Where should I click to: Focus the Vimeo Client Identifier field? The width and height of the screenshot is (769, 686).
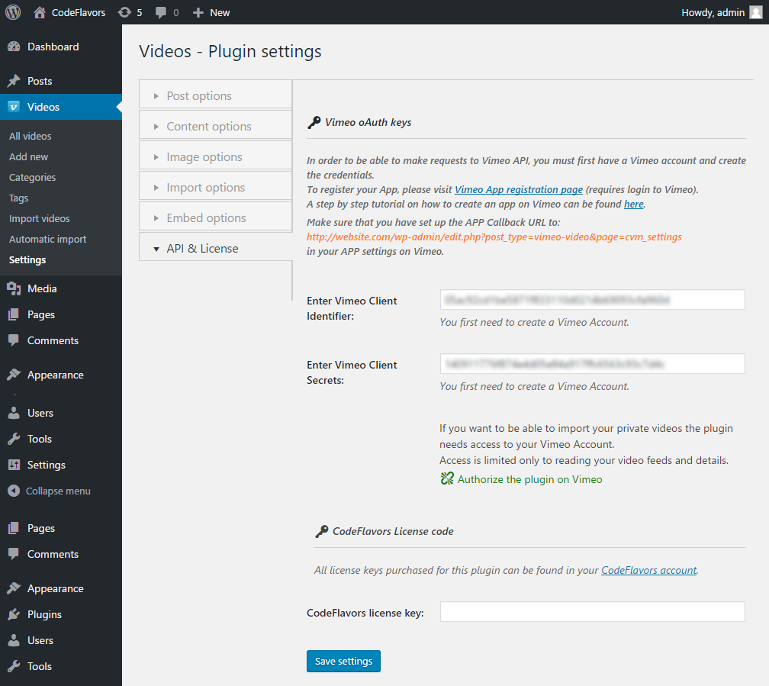click(593, 299)
